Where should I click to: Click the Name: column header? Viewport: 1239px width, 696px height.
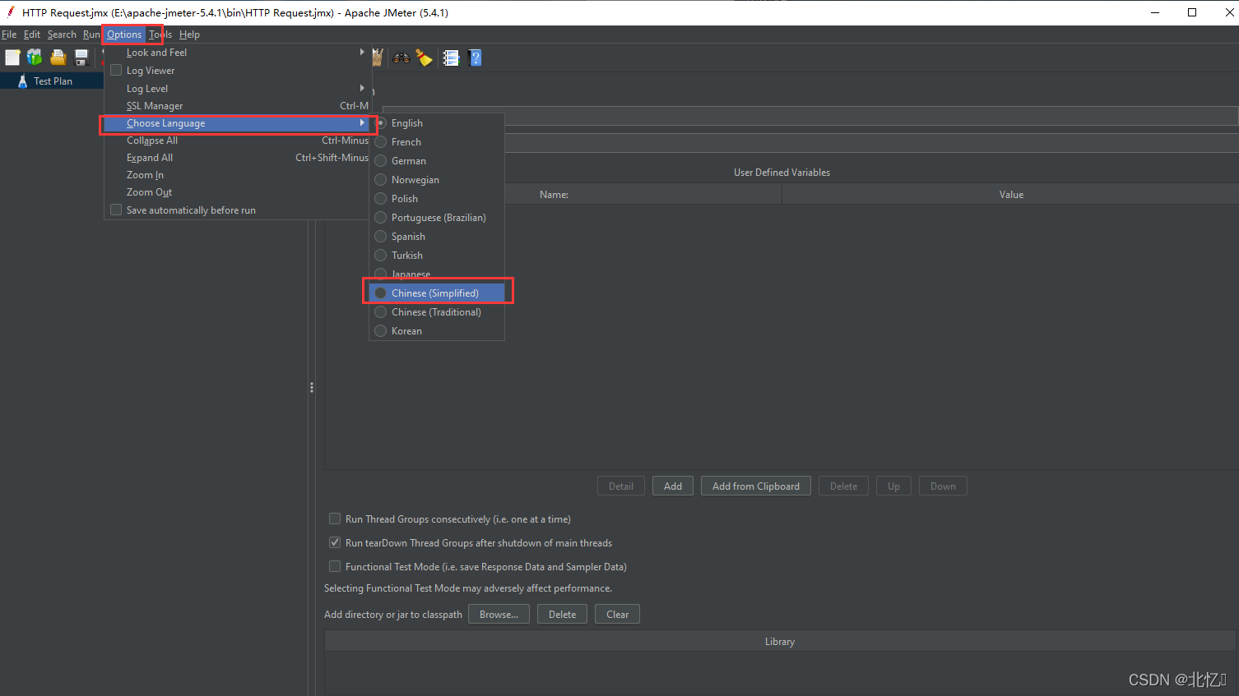point(554,195)
